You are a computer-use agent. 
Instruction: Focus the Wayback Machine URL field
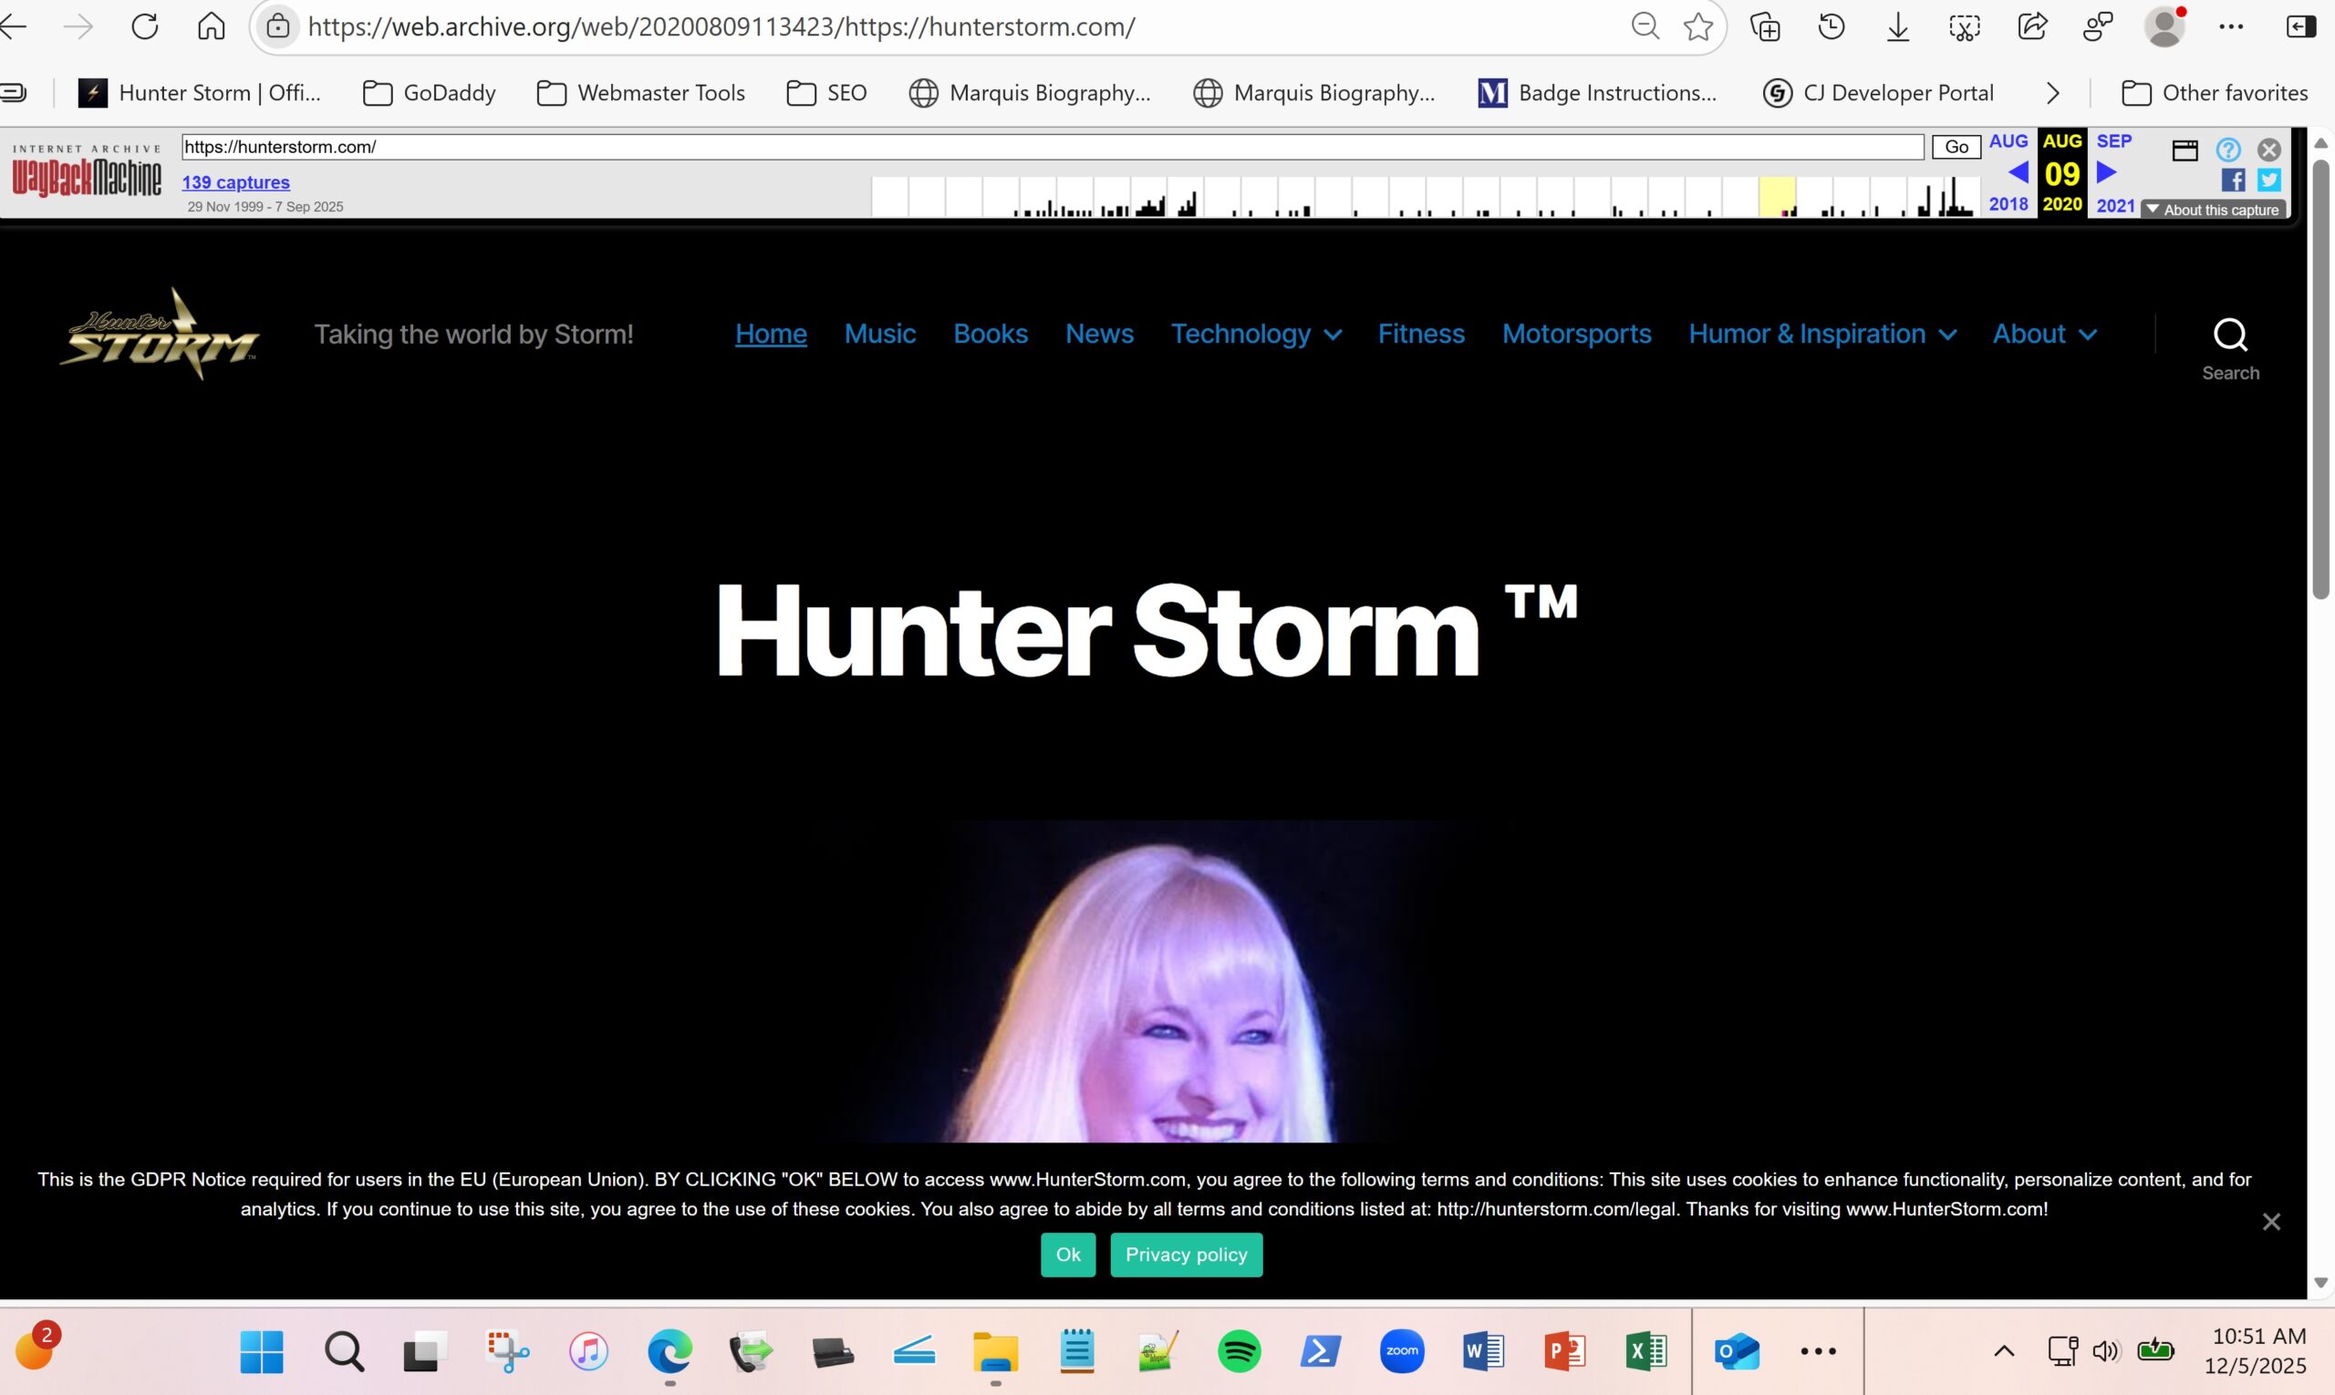(1053, 147)
